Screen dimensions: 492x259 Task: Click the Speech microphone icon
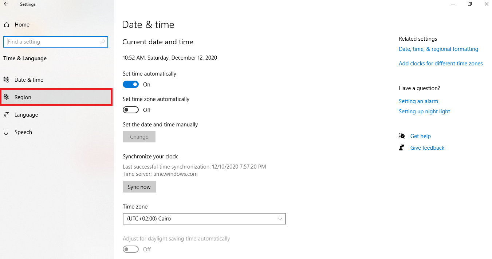click(x=6, y=132)
